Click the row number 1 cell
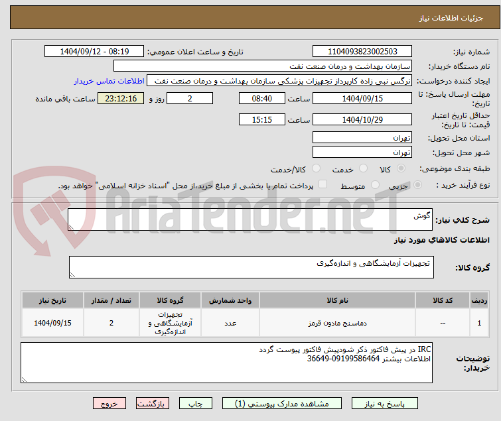 [479, 323]
